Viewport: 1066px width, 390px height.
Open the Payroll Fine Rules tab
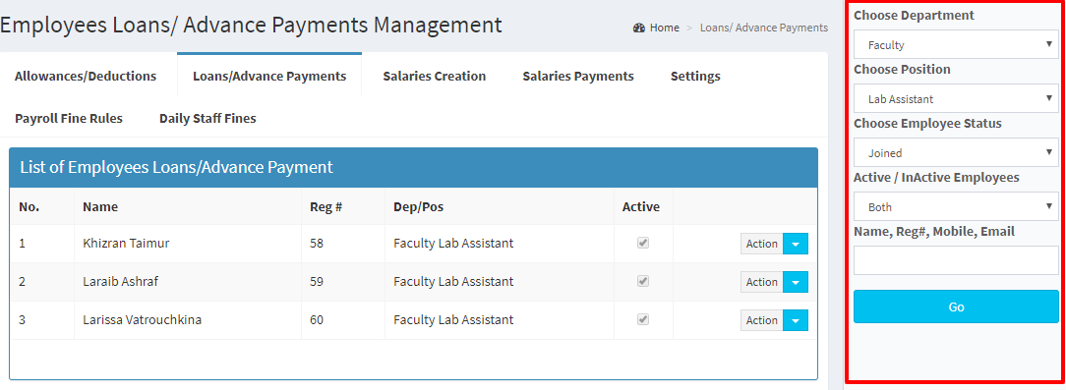point(69,118)
